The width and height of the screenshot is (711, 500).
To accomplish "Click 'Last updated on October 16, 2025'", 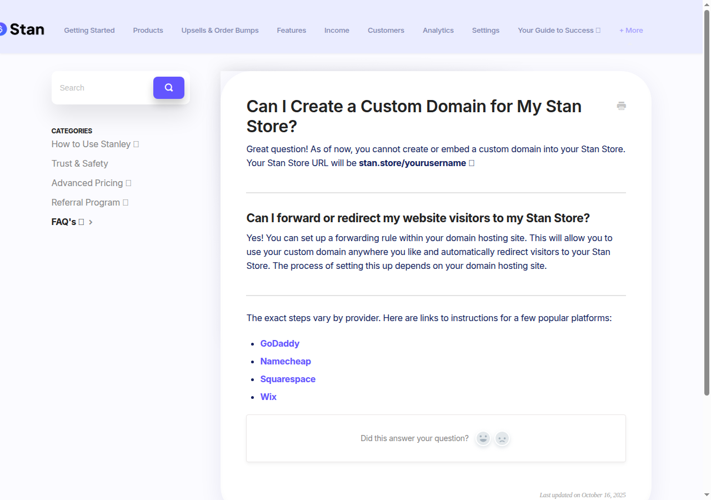I will tap(583, 495).
